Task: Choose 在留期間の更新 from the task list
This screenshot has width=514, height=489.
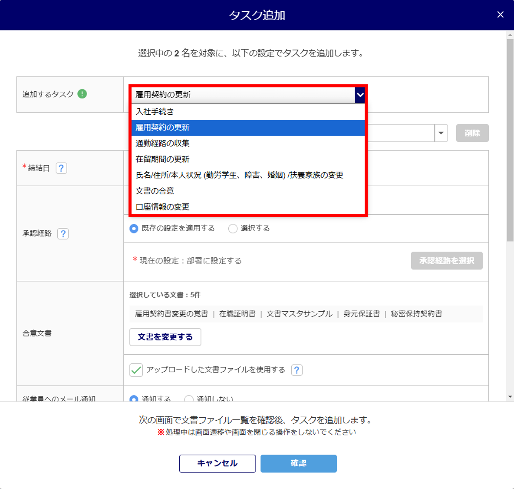Action: click(248, 159)
